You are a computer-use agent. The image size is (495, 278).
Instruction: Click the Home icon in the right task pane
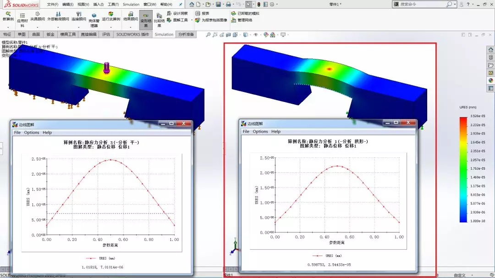[x=491, y=50]
